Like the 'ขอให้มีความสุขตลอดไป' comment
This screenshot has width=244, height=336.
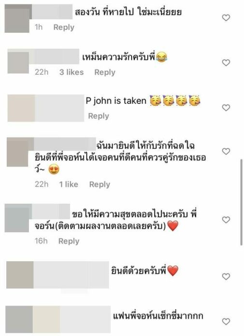[226, 220]
